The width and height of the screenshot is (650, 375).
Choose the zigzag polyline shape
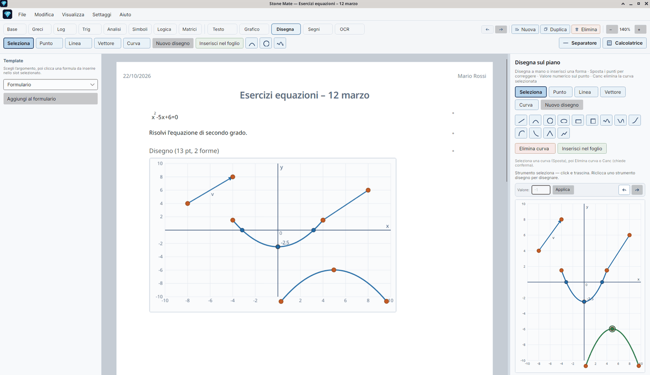(564, 134)
